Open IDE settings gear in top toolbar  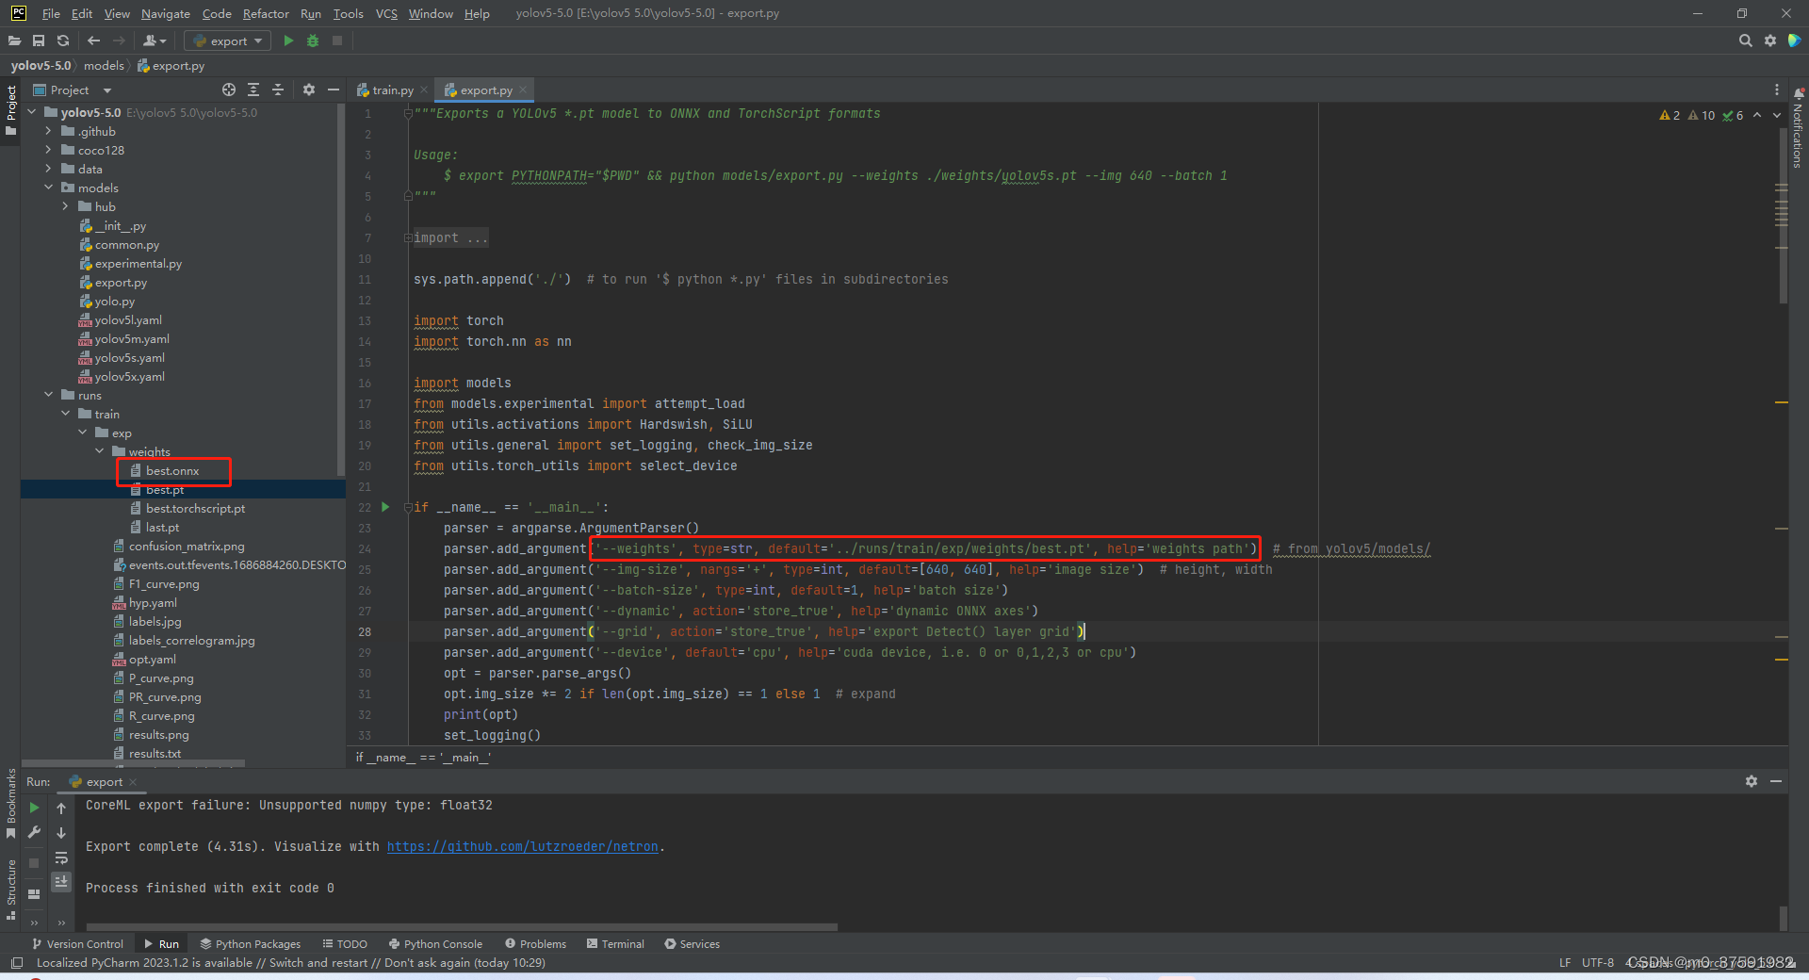tap(1770, 41)
